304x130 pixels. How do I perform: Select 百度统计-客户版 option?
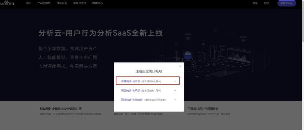tap(149, 90)
